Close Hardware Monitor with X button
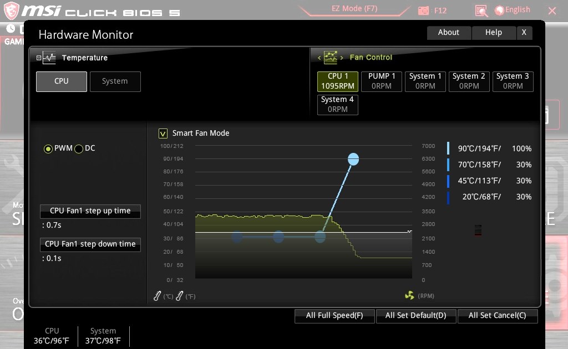568x349 pixels. (x=524, y=33)
